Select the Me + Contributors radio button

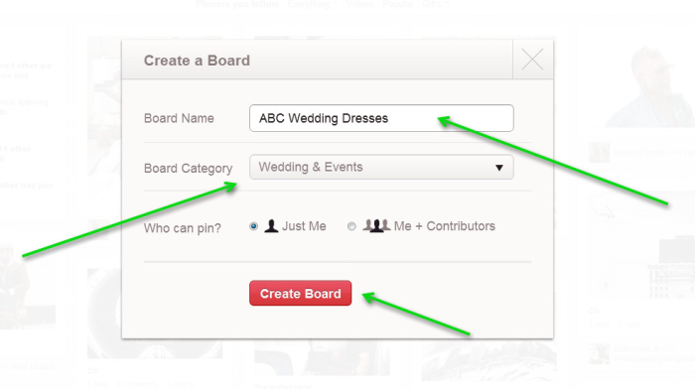(351, 226)
